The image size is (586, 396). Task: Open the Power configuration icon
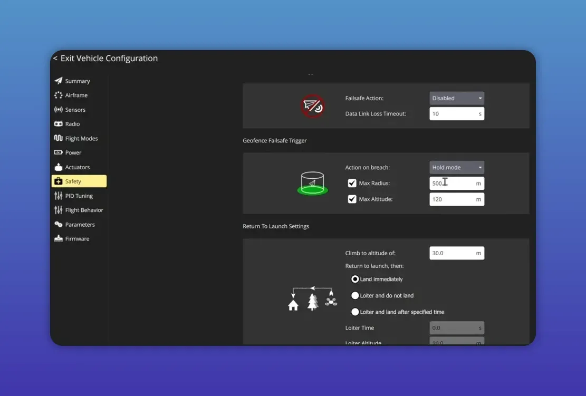[59, 152]
